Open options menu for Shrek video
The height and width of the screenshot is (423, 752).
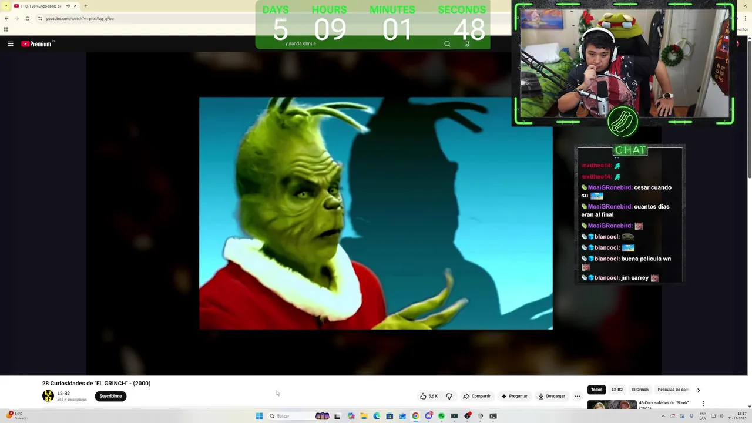[703, 404]
